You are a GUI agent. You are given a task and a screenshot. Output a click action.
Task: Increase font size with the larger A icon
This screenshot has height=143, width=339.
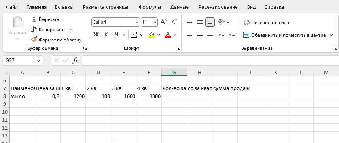[x=163, y=22]
